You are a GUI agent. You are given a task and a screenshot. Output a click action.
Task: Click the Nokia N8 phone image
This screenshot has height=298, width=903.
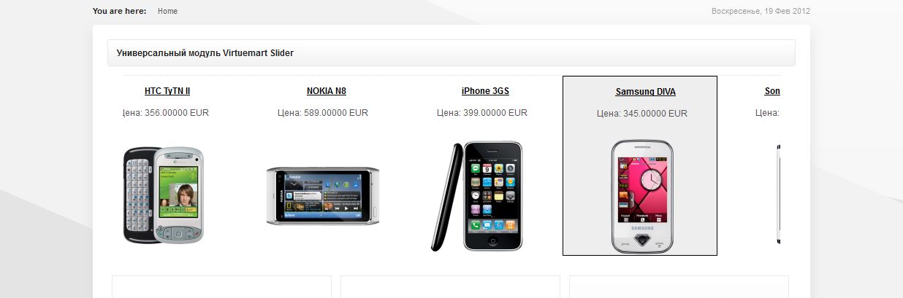pos(323,195)
